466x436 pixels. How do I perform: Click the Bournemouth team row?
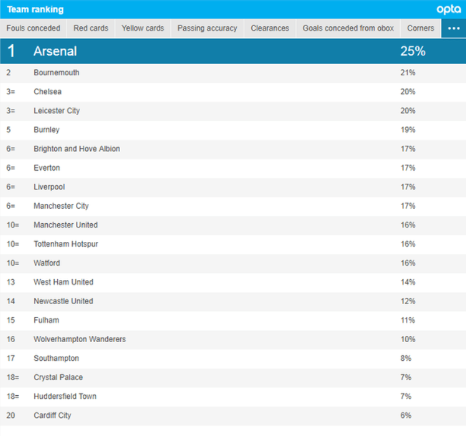[x=233, y=73]
